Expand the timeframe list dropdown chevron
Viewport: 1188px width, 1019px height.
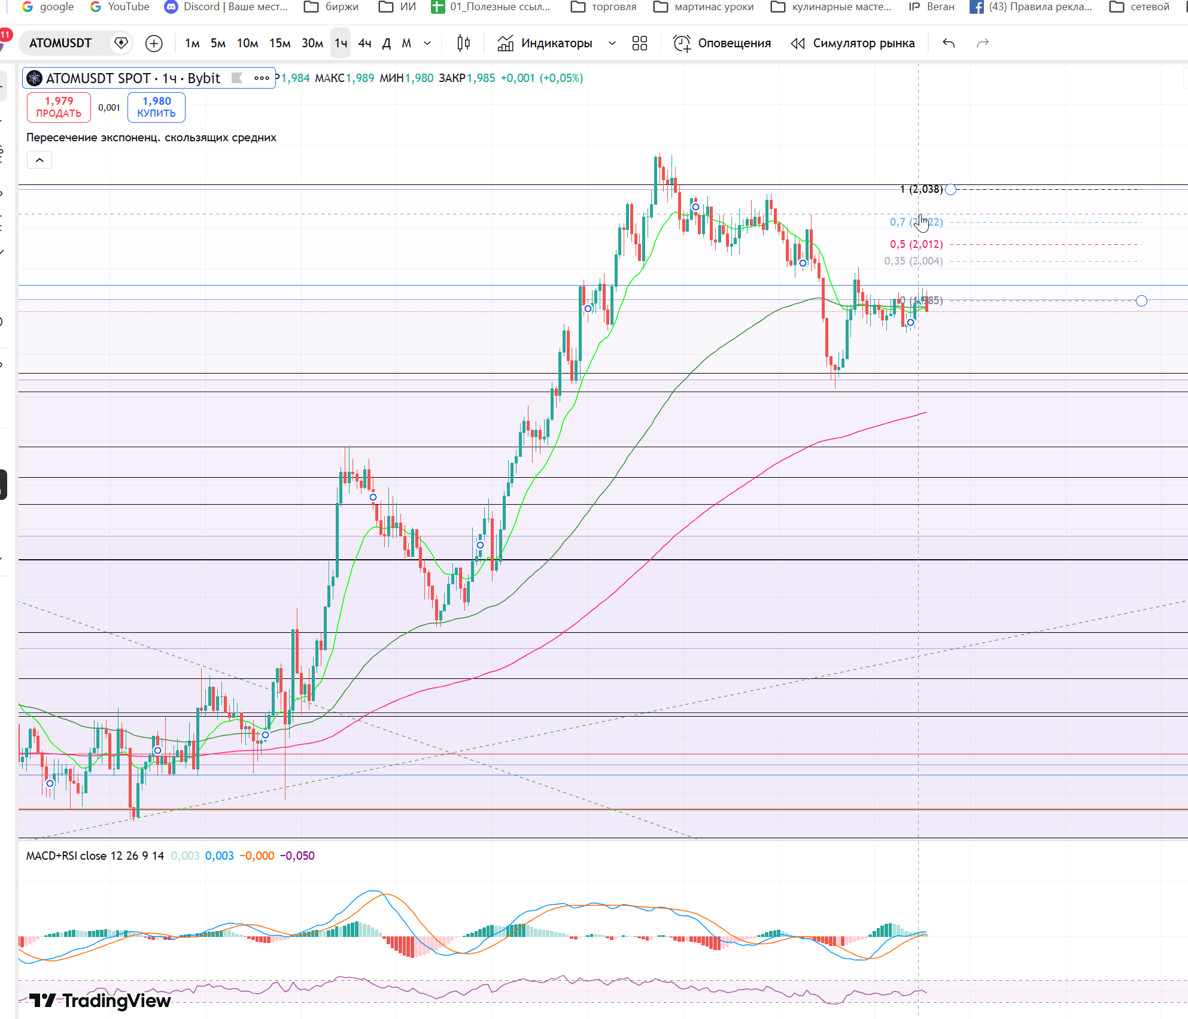[427, 43]
